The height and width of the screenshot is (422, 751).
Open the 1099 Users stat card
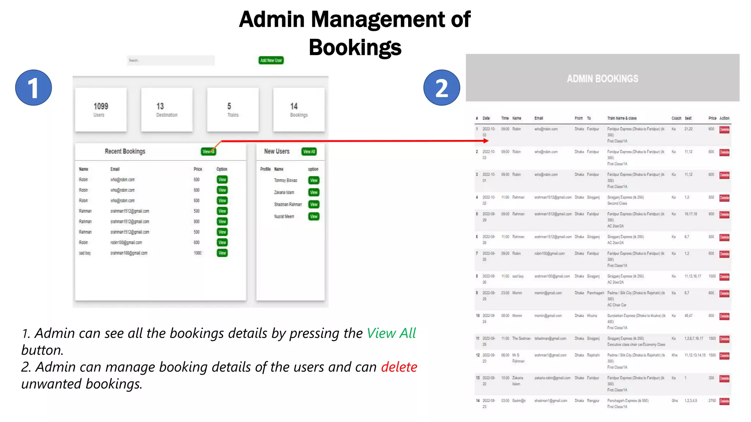[101, 110]
